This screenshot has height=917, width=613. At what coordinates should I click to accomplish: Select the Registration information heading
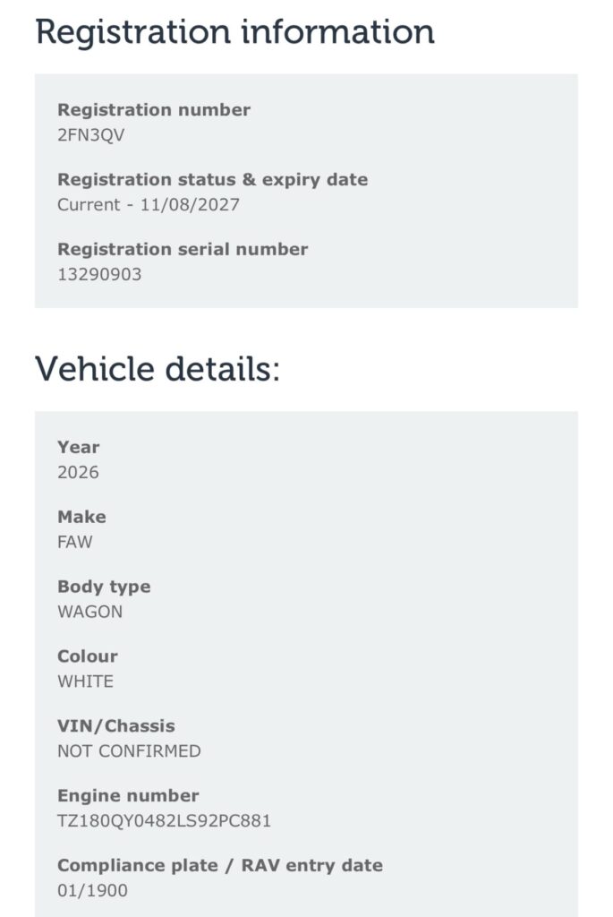(234, 33)
